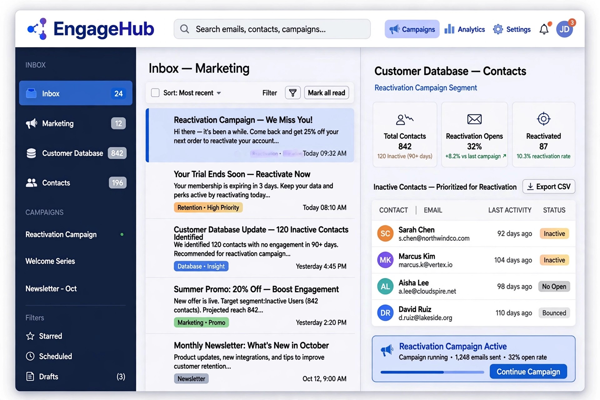Click the Mark all read button
The width and height of the screenshot is (600, 400).
pyautogui.click(x=327, y=93)
